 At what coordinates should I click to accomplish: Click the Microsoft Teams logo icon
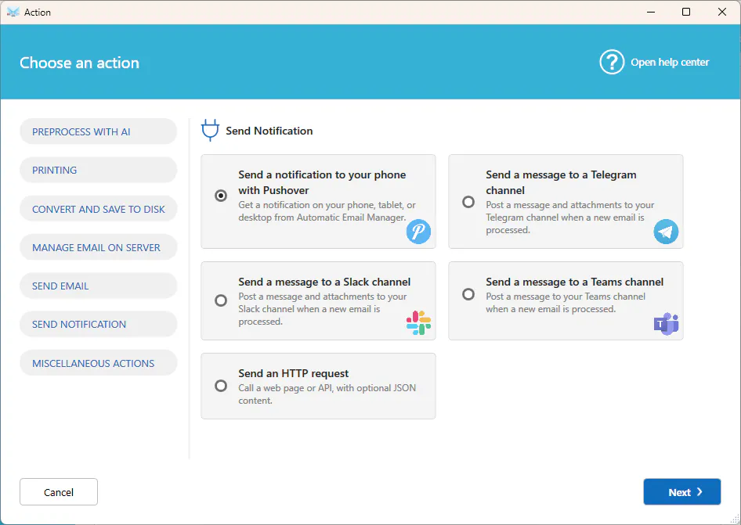pyautogui.click(x=666, y=323)
